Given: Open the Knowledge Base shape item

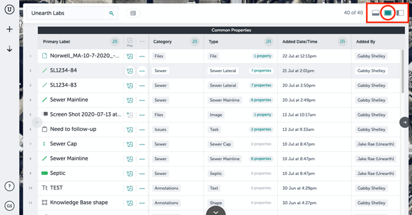Looking at the screenshot, I should tap(79, 202).
